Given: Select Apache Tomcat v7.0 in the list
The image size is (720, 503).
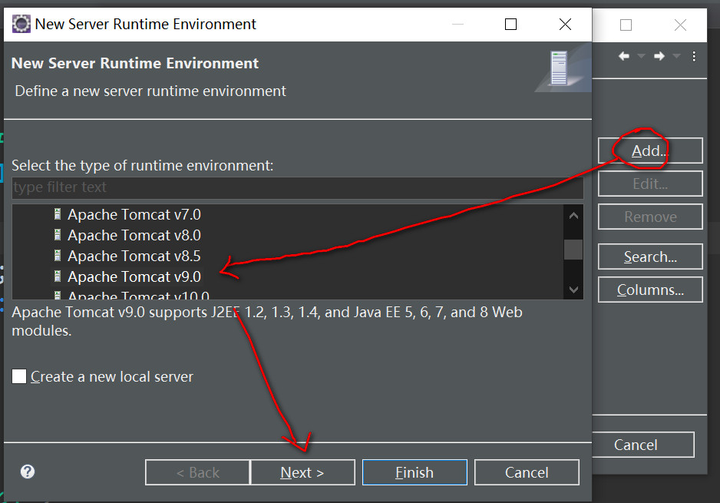Looking at the screenshot, I should click(134, 214).
